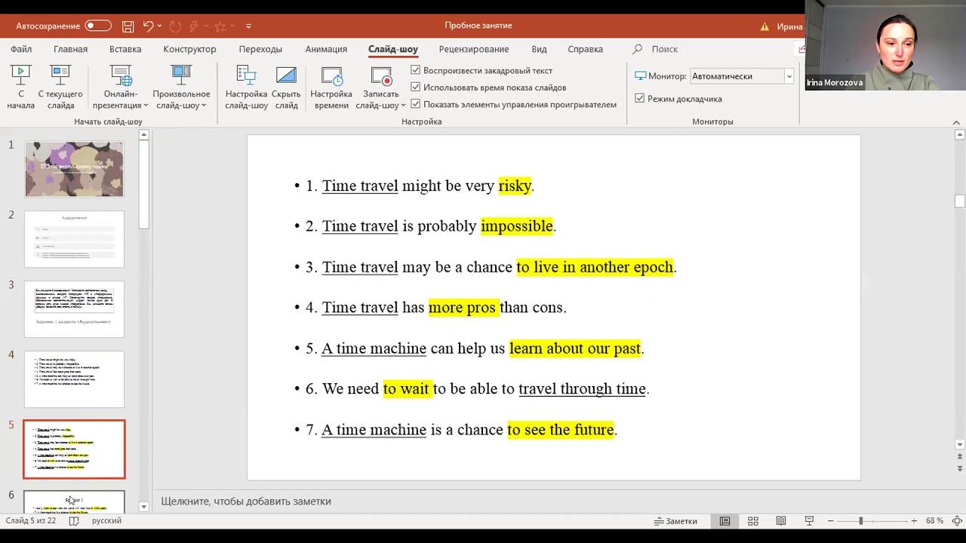
Task: Click spell check icon in status bar
Action: (74, 521)
